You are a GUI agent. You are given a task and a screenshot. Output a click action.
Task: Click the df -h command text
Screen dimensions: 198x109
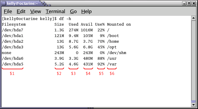click(x=65, y=19)
